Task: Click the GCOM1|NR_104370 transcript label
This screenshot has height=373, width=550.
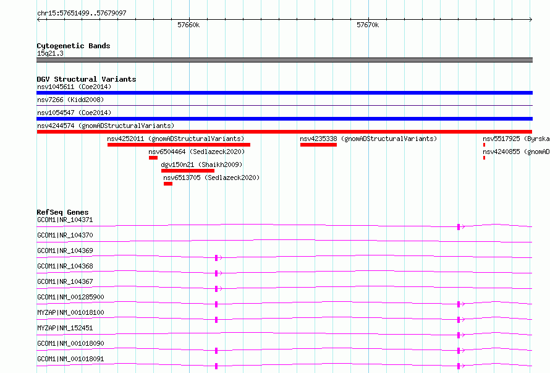Action: 65,235
